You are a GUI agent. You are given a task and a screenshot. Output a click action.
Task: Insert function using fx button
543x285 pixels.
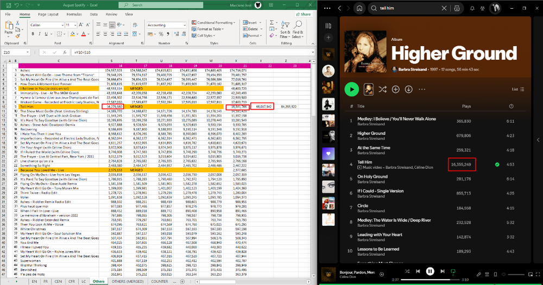point(65,52)
